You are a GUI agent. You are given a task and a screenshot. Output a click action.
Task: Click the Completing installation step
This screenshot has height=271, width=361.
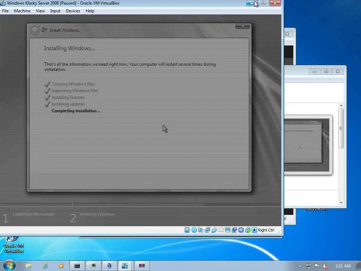coord(75,110)
